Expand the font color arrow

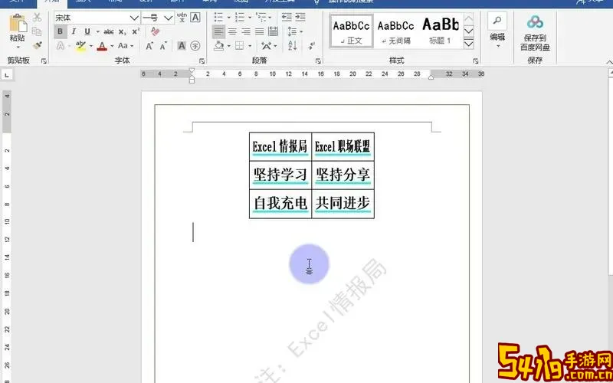[x=112, y=46]
